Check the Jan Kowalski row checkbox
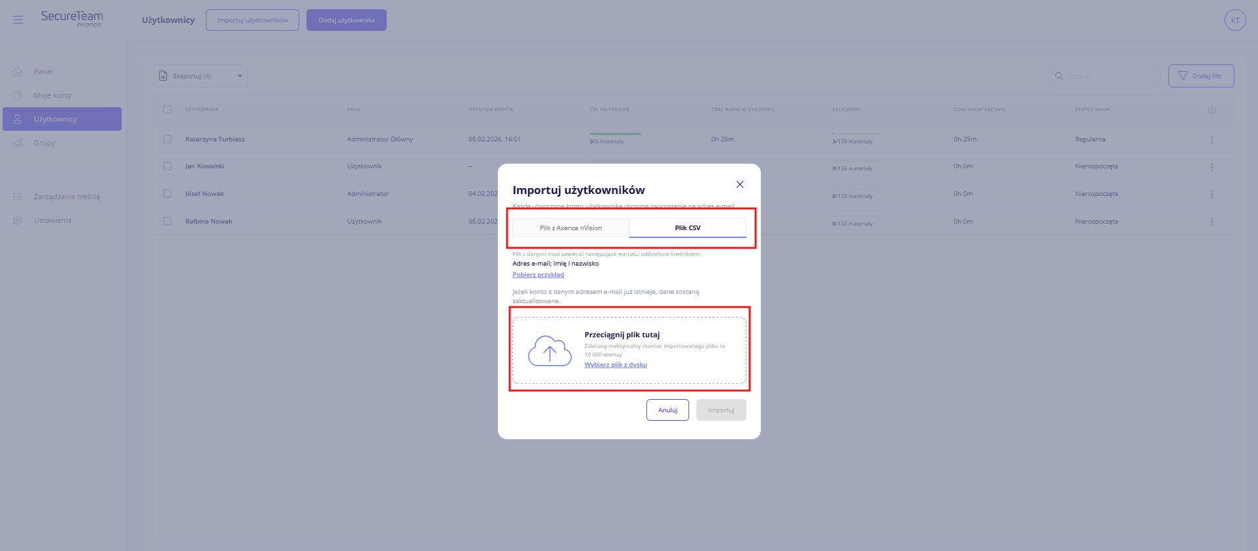1258x551 pixels. (x=167, y=166)
